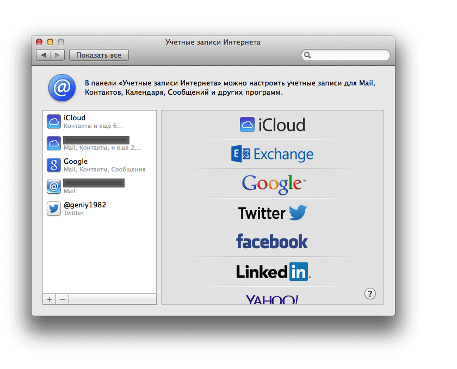Go back with the left arrow button
The image size is (457, 369).
coord(44,55)
